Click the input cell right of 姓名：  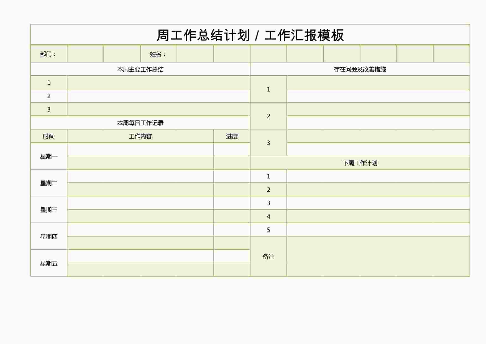pyautogui.click(x=195, y=54)
